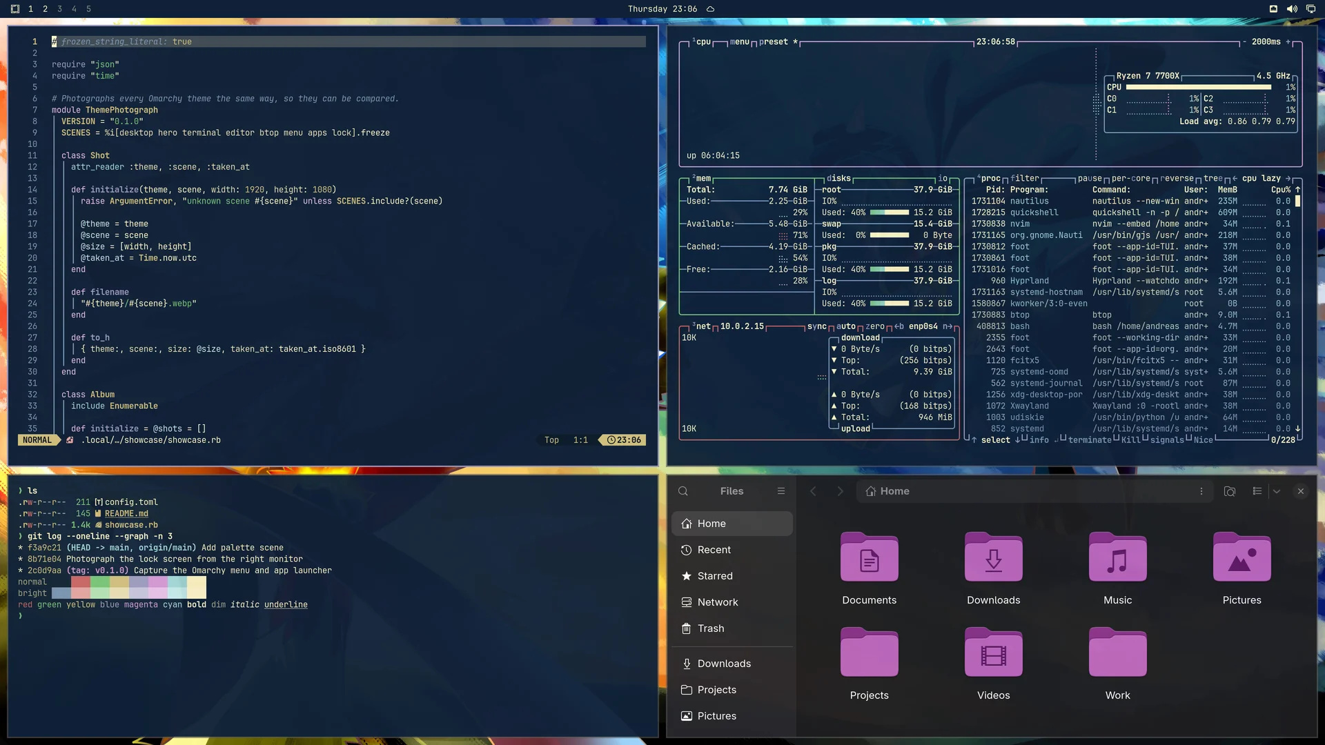Go back in Files navigation
This screenshot has width=1325, height=745.
click(x=813, y=491)
